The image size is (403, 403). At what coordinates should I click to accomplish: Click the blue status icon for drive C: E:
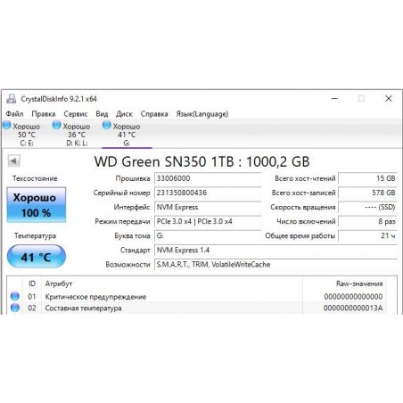7,126
